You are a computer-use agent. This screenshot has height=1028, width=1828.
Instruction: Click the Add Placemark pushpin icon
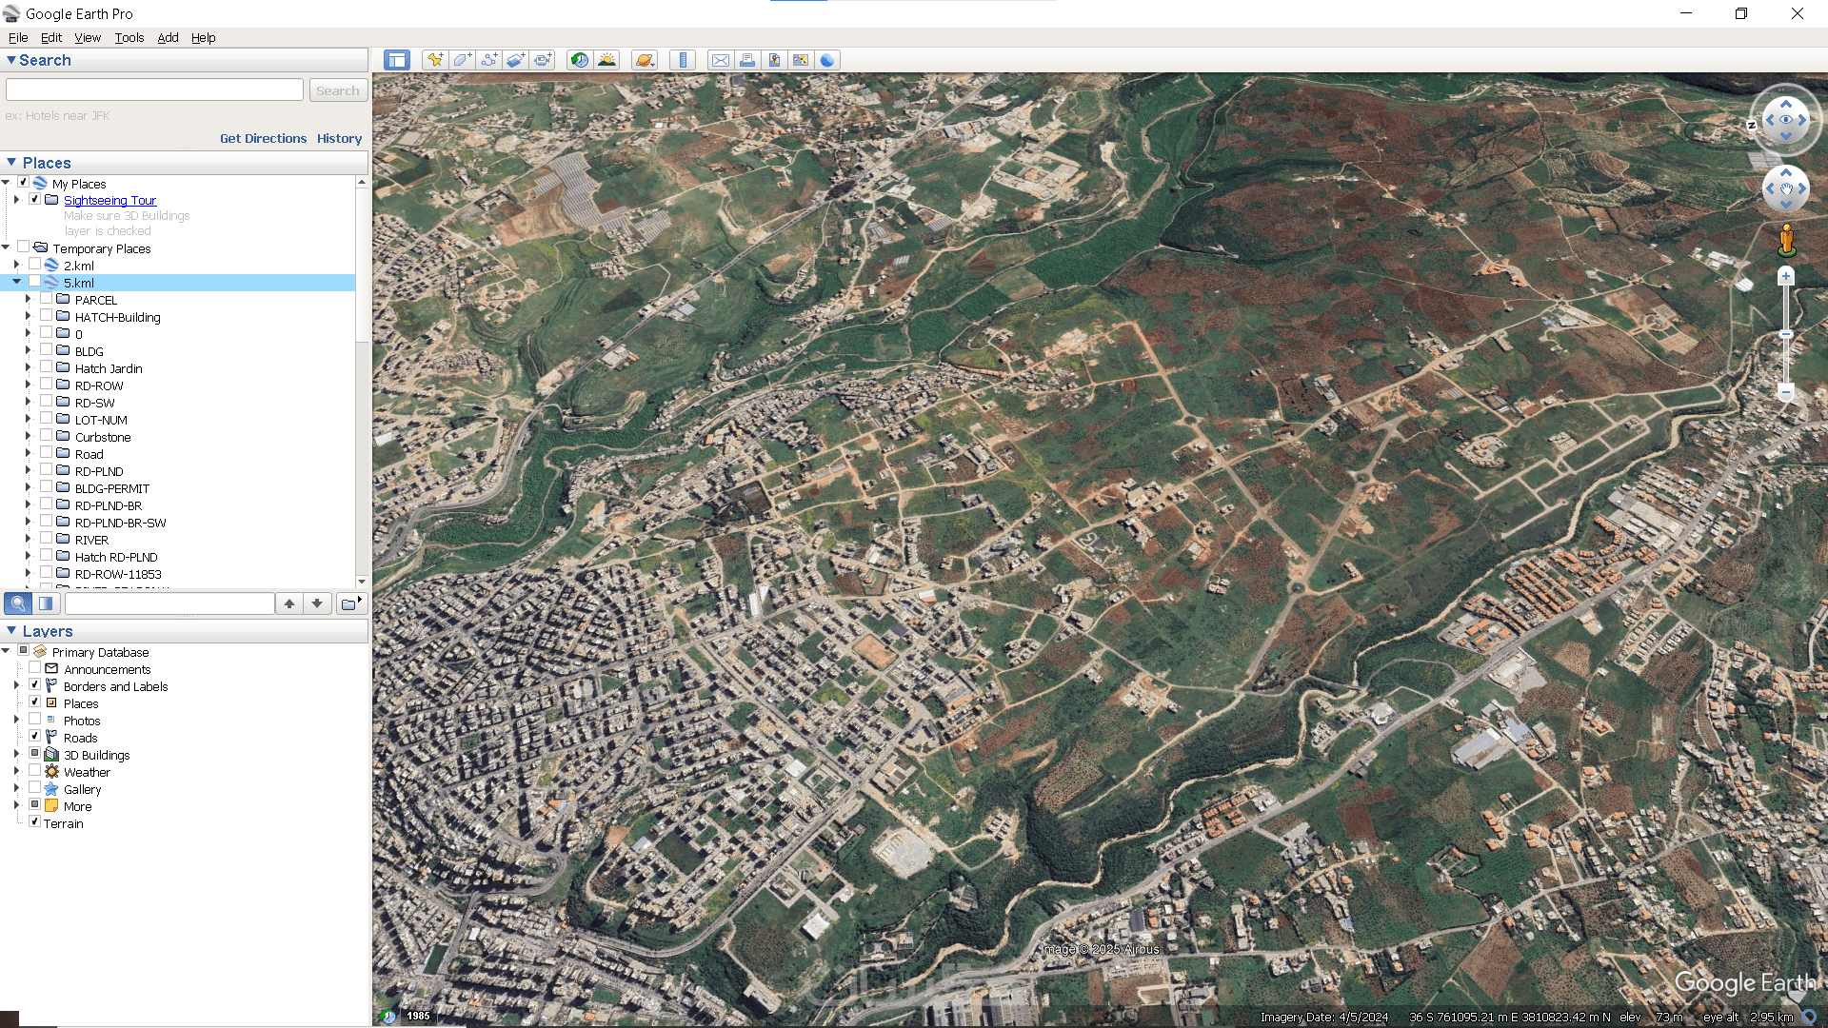point(435,60)
